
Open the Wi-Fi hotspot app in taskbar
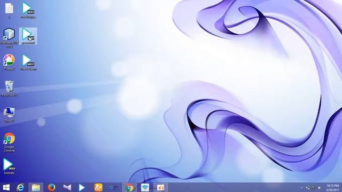click(145, 187)
